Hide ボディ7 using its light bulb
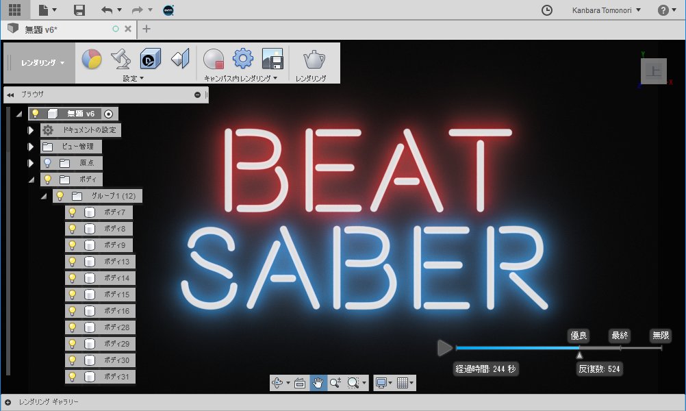686x411 pixels. point(72,212)
